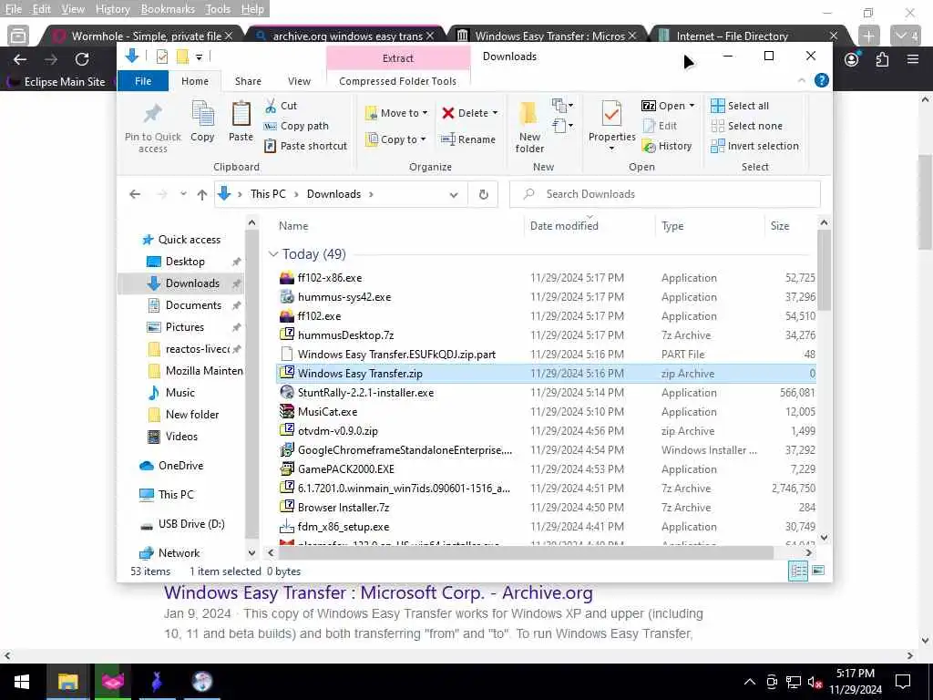Screen dimensions: 933x700
Task: Click Copy path command
Action: 296,126
